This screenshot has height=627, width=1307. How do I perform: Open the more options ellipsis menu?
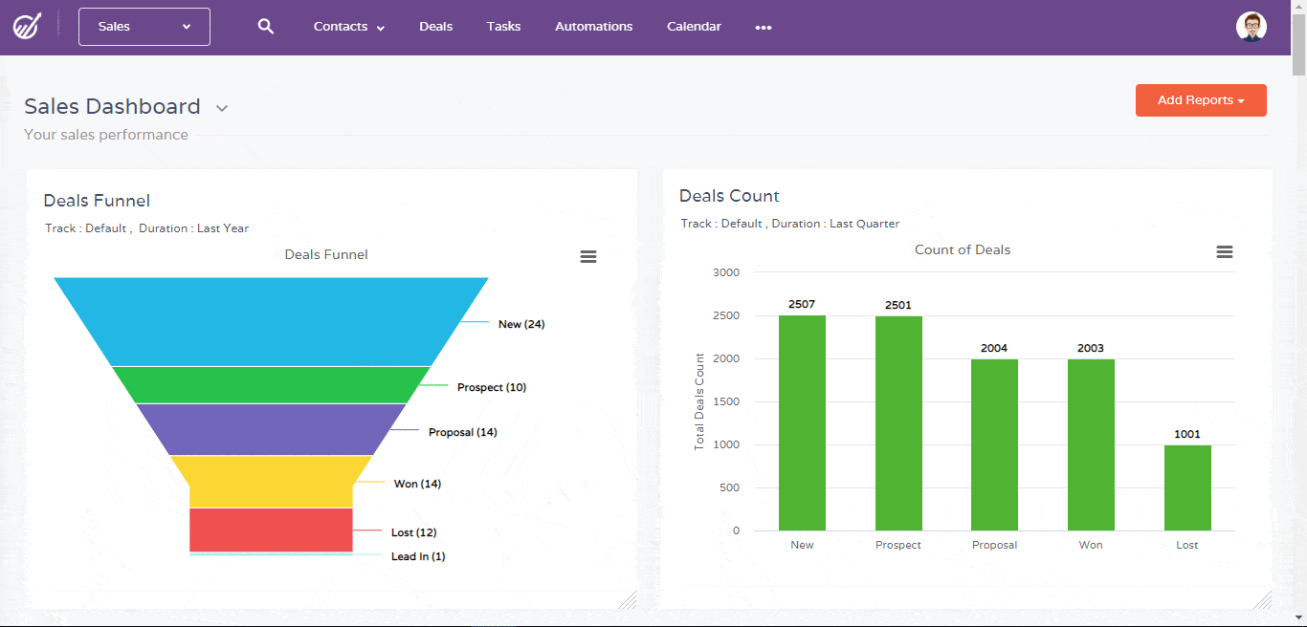(763, 27)
